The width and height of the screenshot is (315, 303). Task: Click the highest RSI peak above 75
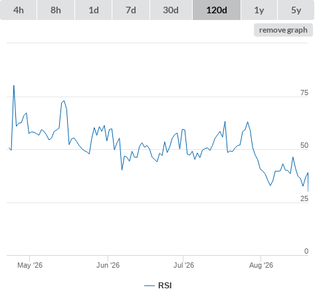pyautogui.click(x=14, y=86)
